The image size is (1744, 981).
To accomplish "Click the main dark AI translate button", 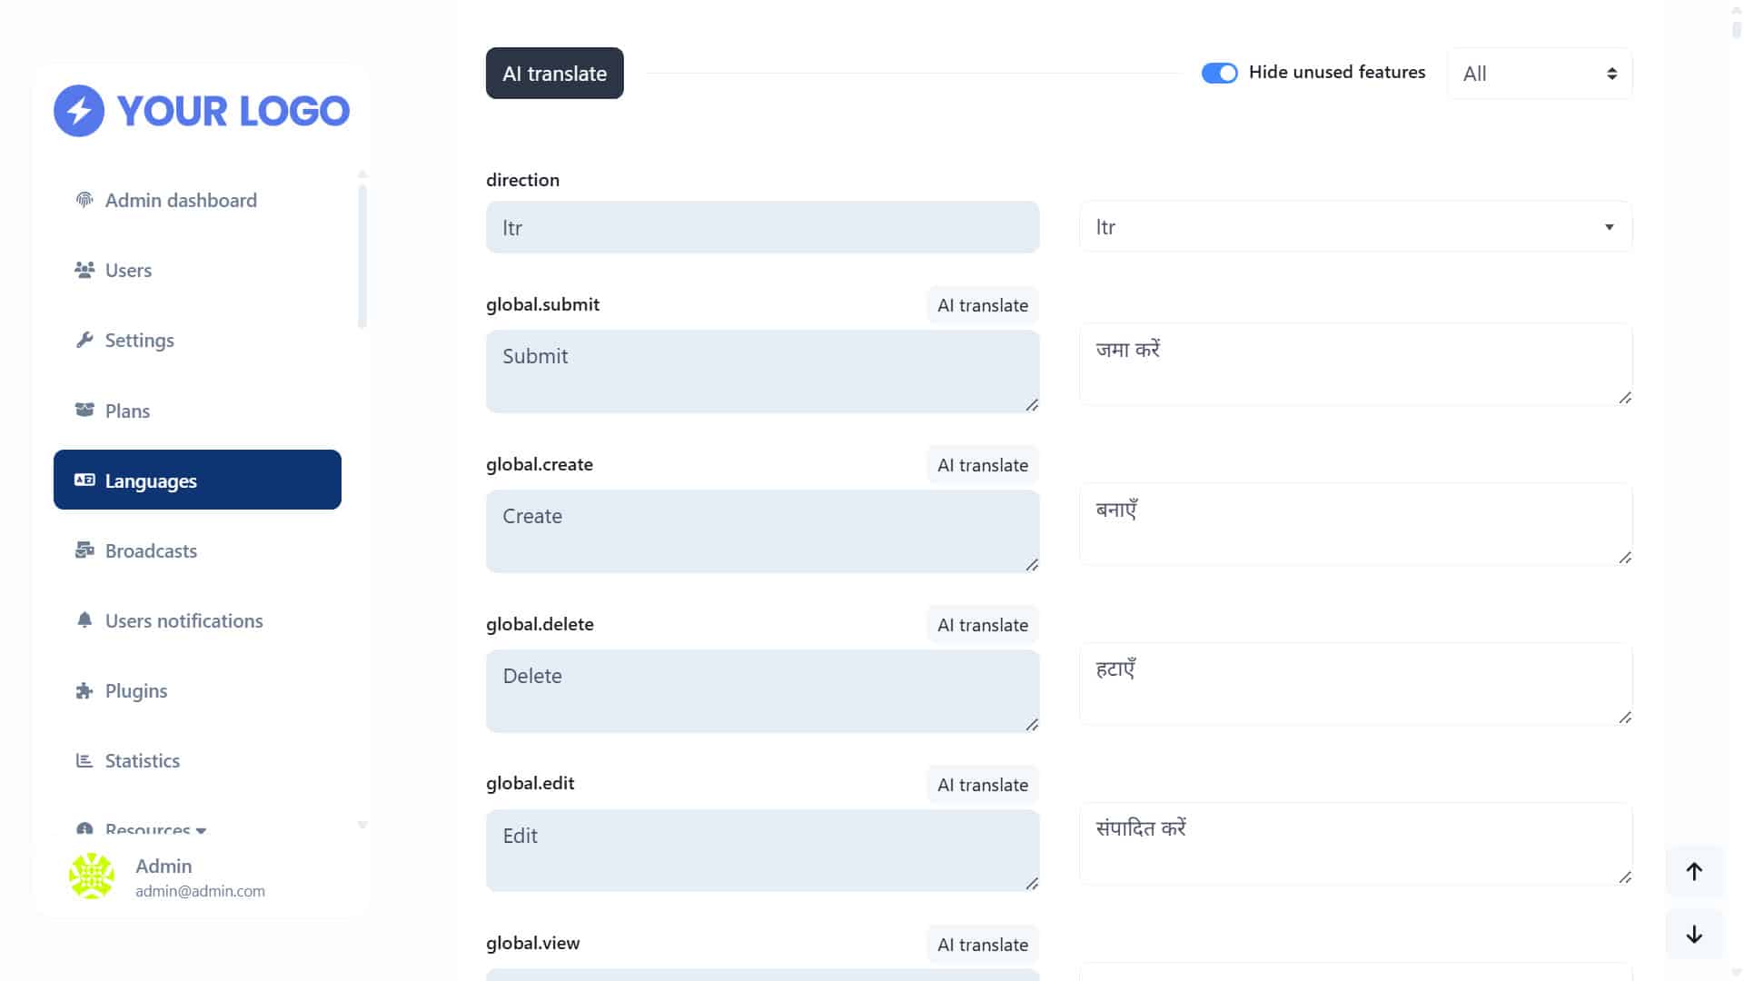I will coord(554,74).
